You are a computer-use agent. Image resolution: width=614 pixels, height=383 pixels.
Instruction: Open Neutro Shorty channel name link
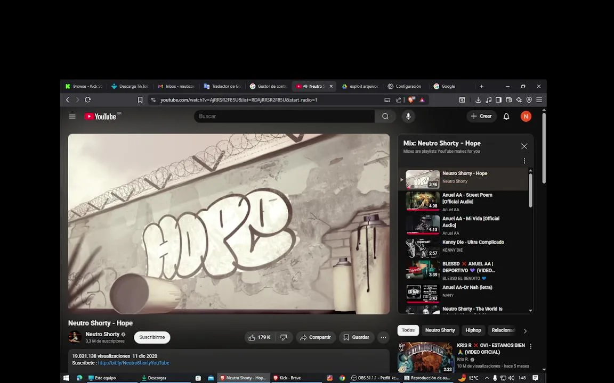(102, 335)
